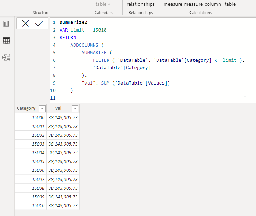
Task: Click the Calendars group label
Action: (x=104, y=13)
